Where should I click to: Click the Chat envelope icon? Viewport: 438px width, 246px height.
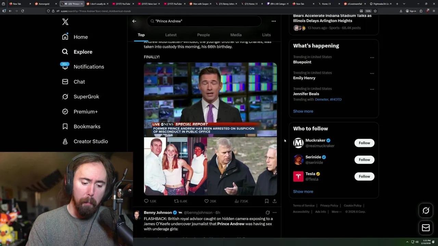65,82
